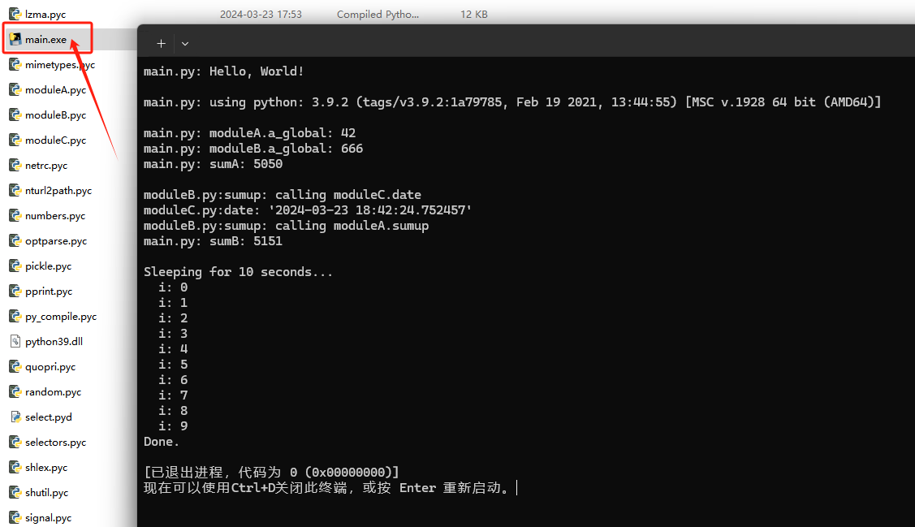Screen dimensions: 915x527
Task: Click terminal line 'main.py: sumA: 5050'
Action: click(x=213, y=164)
